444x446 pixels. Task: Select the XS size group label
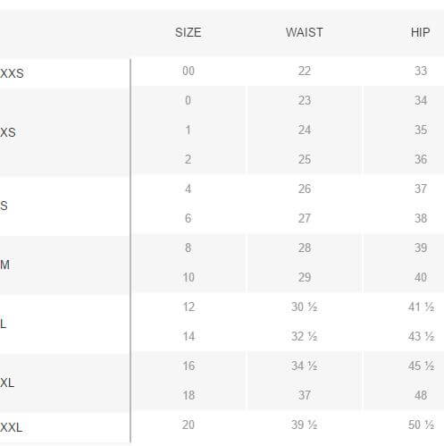click(x=8, y=132)
